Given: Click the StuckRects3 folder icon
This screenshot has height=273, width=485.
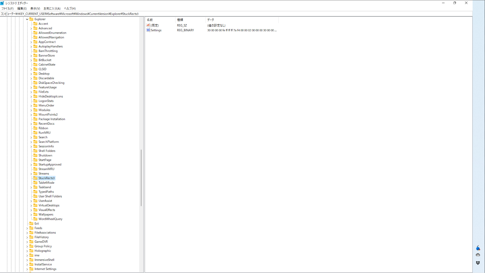Looking at the screenshot, I should tap(35, 178).
